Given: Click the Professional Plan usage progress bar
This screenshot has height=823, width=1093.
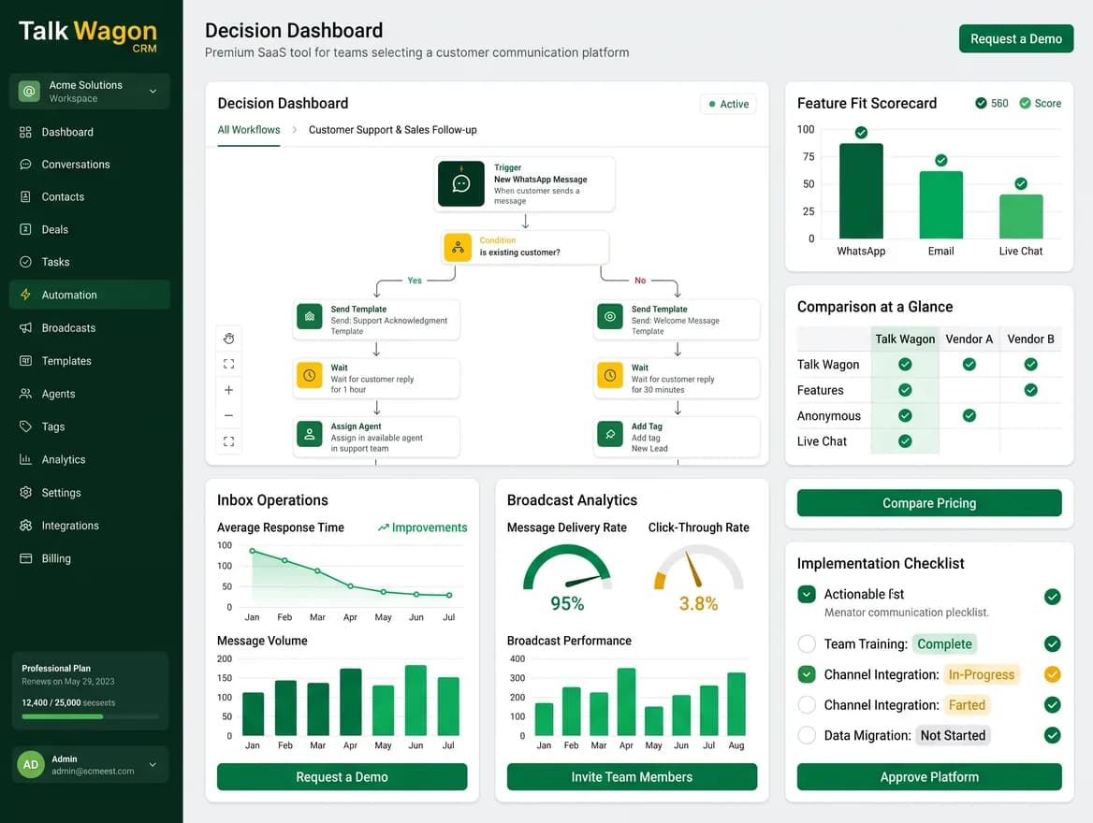Looking at the screenshot, I should (x=90, y=716).
